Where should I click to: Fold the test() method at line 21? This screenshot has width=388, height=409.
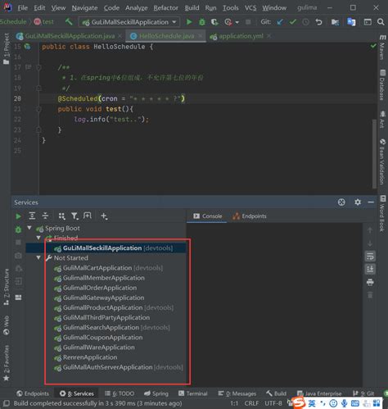click(x=38, y=109)
